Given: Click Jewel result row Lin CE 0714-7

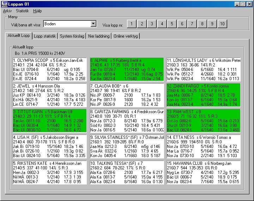Looking at the screenshot, I should 49,104.
